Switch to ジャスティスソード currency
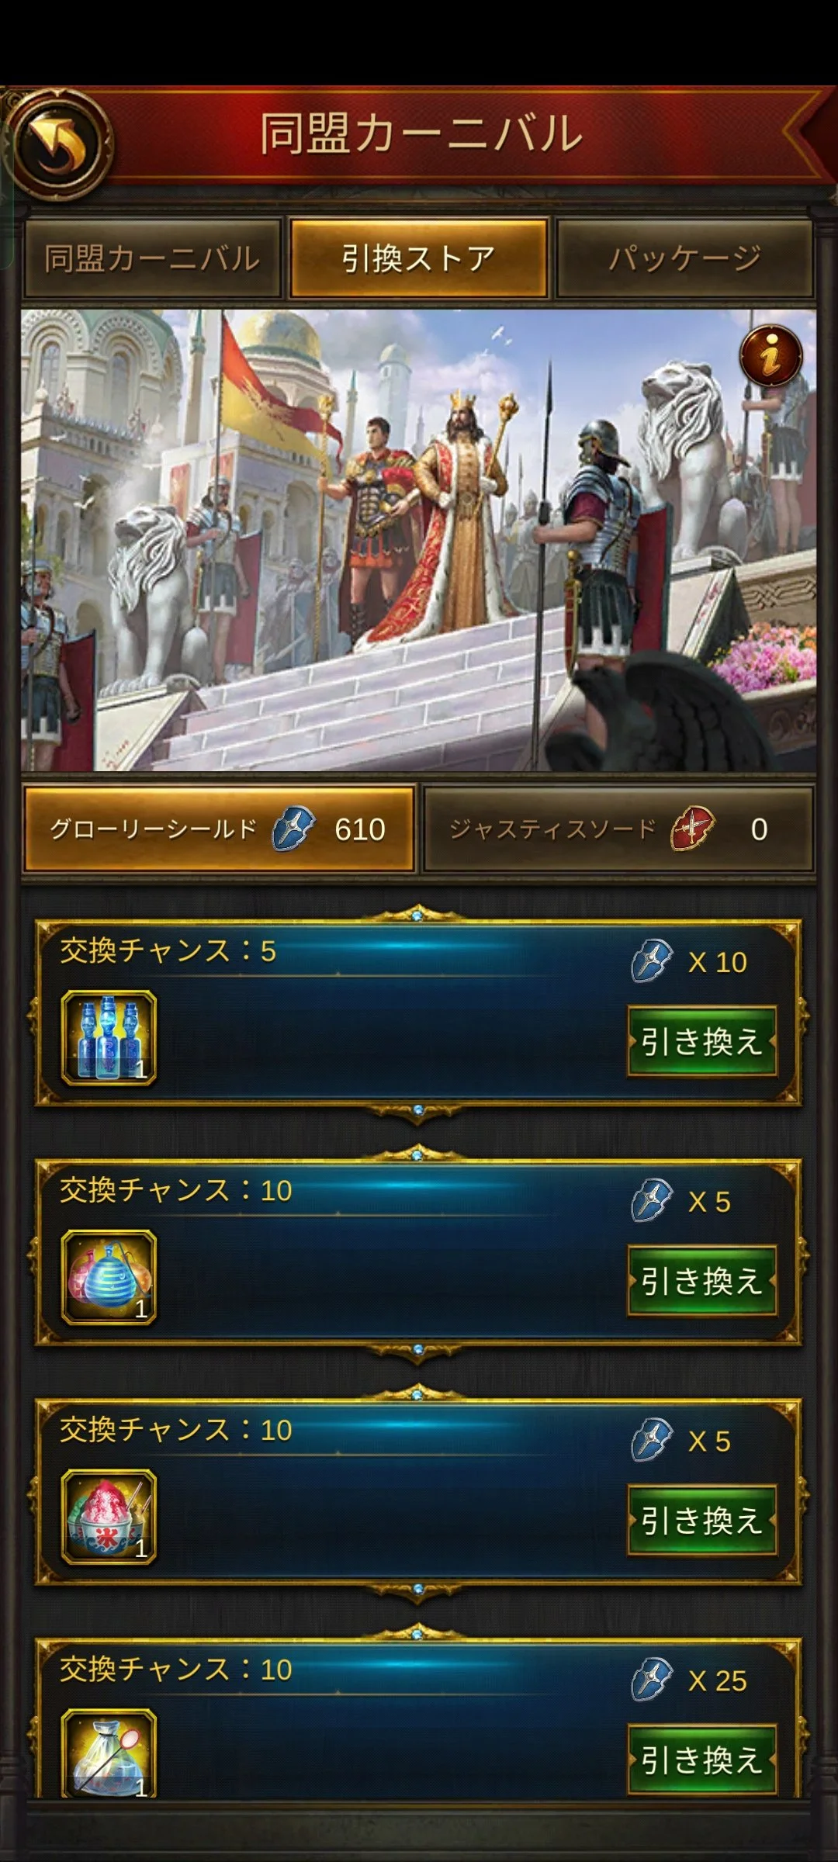Image resolution: width=838 pixels, height=1862 pixels. coord(618,829)
